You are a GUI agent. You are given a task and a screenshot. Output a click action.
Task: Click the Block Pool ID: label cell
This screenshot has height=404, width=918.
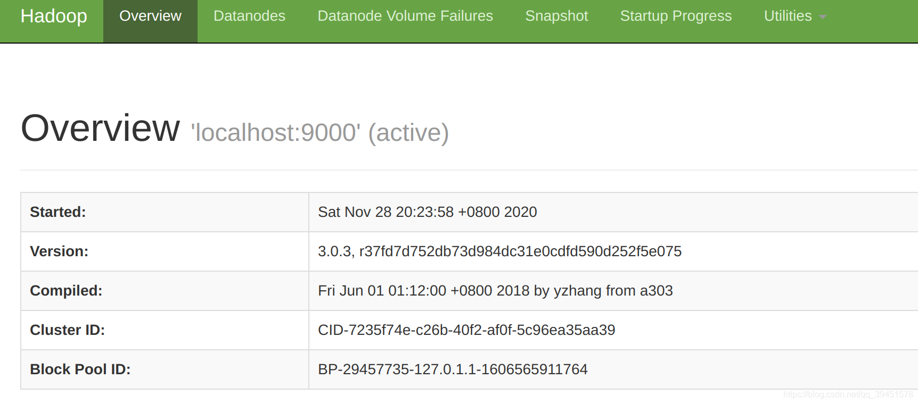click(x=165, y=369)
